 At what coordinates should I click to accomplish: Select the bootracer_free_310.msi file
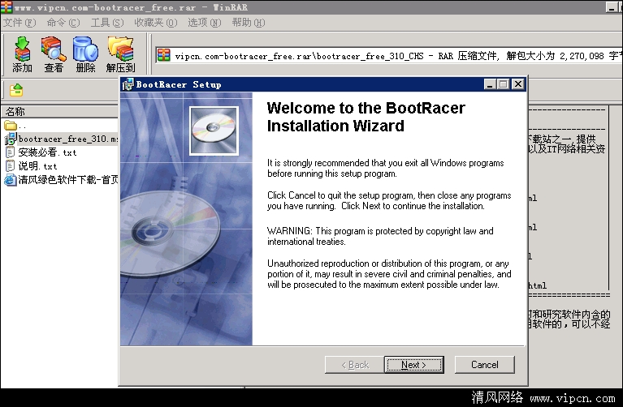click(x=67, y=139)
